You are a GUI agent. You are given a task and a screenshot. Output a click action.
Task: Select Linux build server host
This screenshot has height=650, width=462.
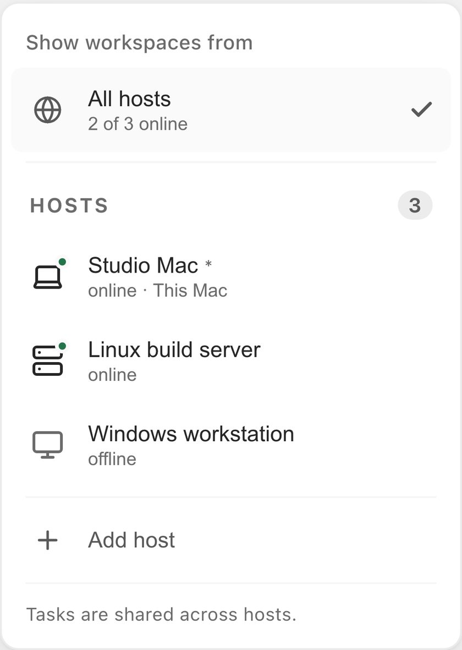click(x=231, y=361)
